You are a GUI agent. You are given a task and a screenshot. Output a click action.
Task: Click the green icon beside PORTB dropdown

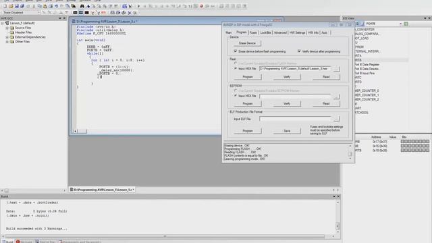tap(406, 24)
